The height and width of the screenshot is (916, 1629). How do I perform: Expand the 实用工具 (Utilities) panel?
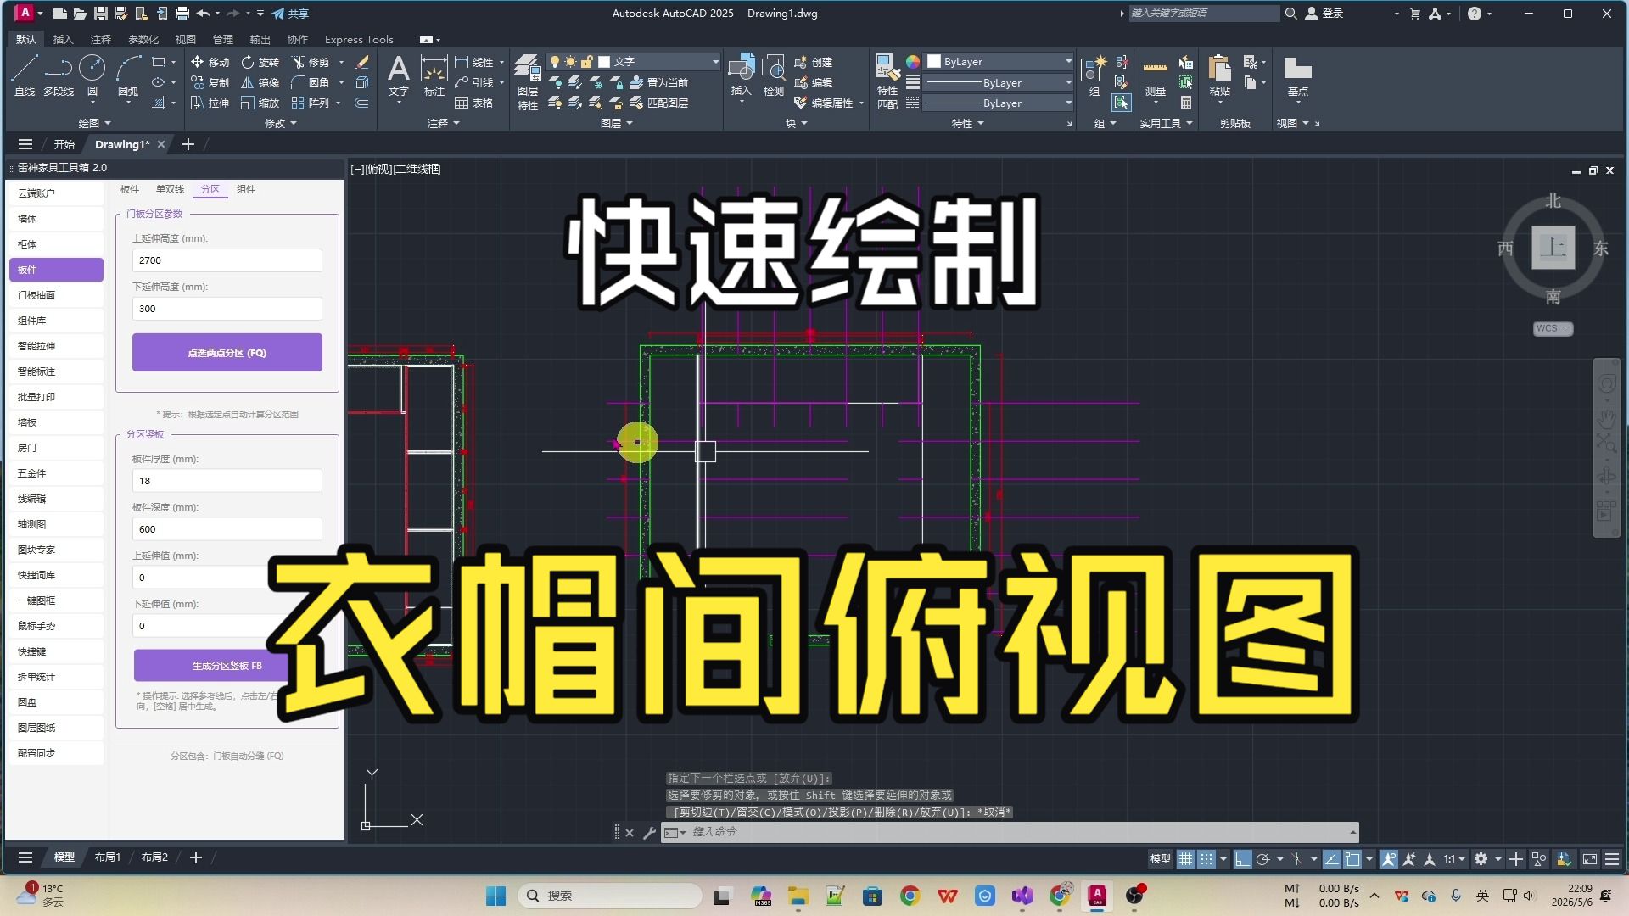coord(1166,123)
